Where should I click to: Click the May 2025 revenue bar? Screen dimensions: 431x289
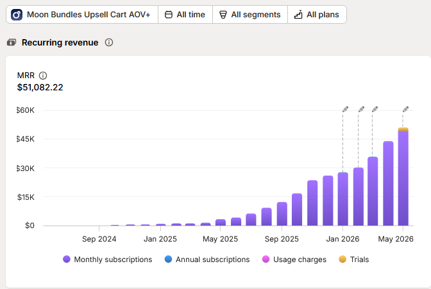[x=221, y=222]
